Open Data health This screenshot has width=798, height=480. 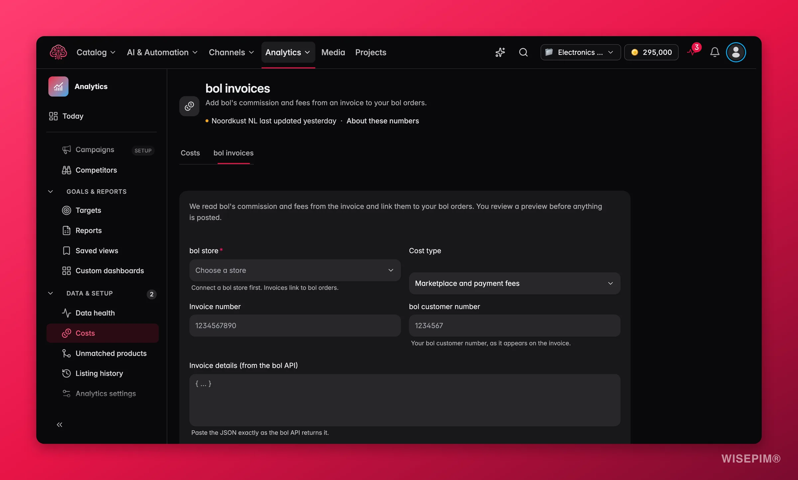pos(102,313)
